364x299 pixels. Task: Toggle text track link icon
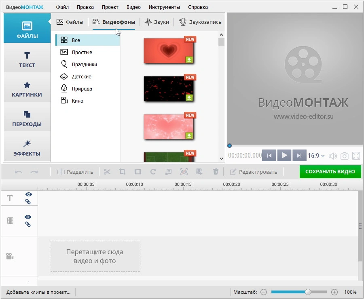coord(28,202)
